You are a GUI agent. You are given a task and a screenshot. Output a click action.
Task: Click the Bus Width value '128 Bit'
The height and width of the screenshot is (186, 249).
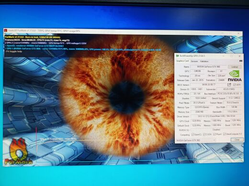pyautogui.click(x=234, y=107)
